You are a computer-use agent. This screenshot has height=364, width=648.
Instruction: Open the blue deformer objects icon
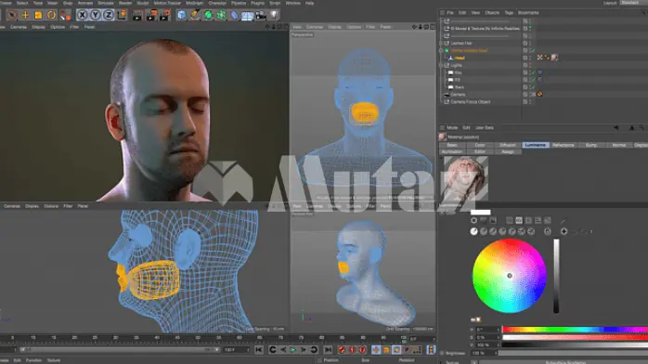234,15
